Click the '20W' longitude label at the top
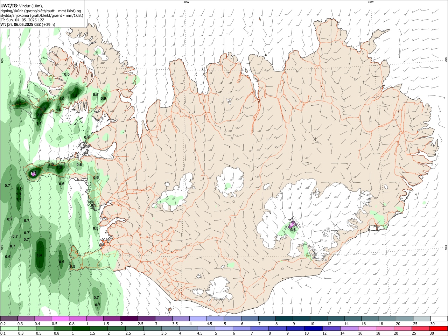Image resolution: width=448 pixels, height=336 pixels. pyautogui.click(x=186, y=2)
